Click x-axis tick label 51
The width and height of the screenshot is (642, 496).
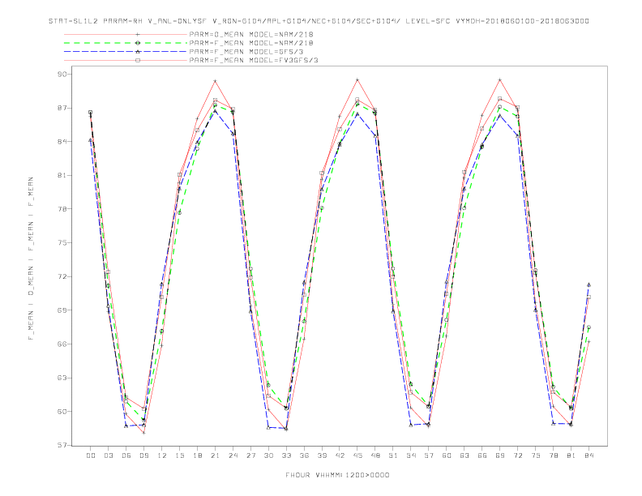pos(393,455)
